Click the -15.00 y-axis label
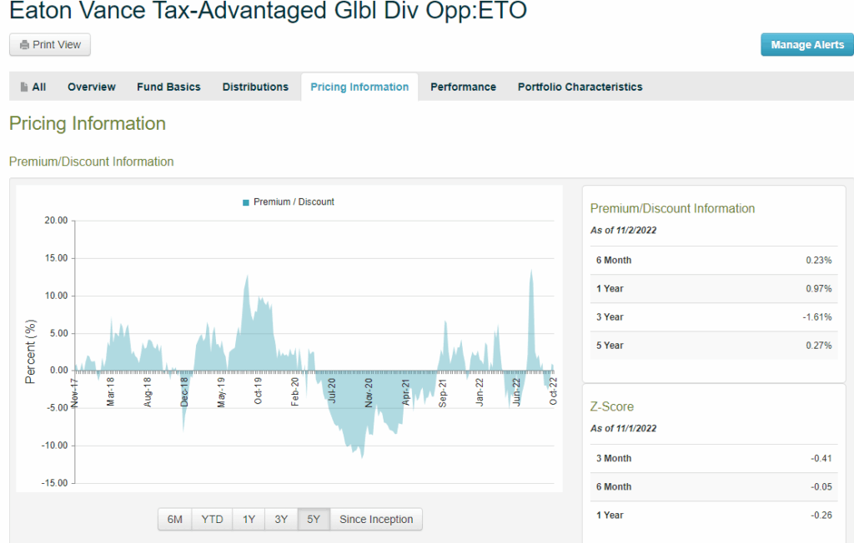Viewport: 854px width, 543px height. 54,482
